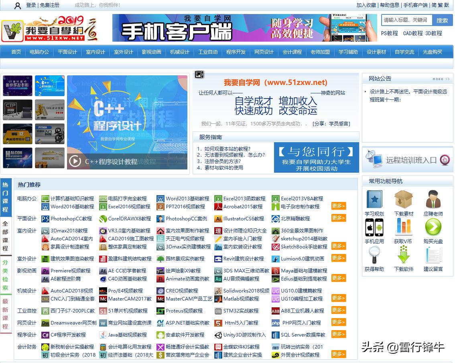Click the MORE link in 网站公告
The height and width of the screenshot is (363, 455).
pyautogui.click(x=441, y=79)
